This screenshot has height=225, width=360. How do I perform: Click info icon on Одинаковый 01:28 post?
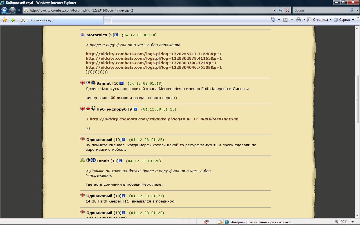123,213
